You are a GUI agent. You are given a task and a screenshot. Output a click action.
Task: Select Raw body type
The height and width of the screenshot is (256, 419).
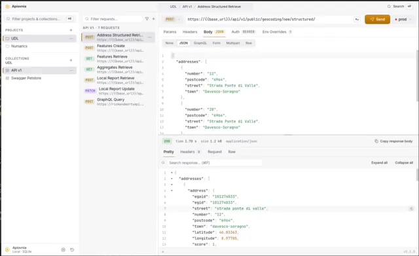[249, 43]
